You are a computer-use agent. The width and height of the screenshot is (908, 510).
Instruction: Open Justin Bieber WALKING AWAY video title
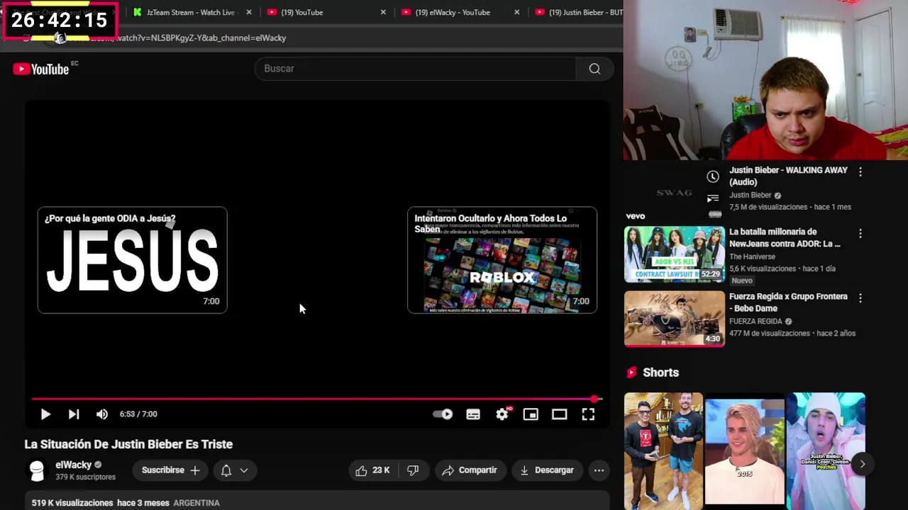pyautogui.click(x=788, y=176)
